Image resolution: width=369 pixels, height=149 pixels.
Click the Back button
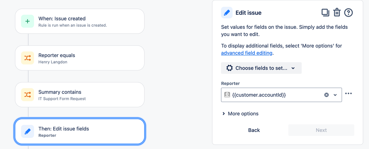coord(254,130)
